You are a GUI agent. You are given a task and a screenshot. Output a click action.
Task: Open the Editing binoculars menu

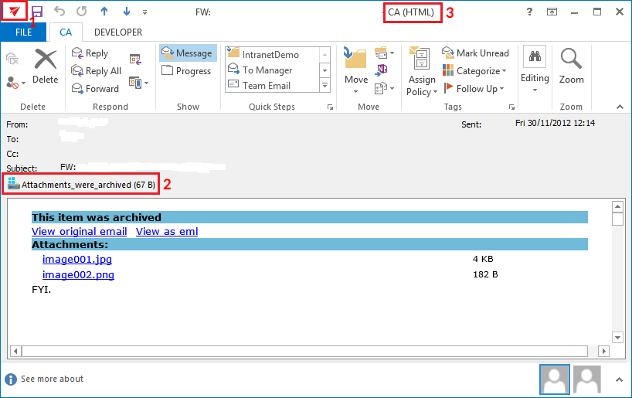535,69
